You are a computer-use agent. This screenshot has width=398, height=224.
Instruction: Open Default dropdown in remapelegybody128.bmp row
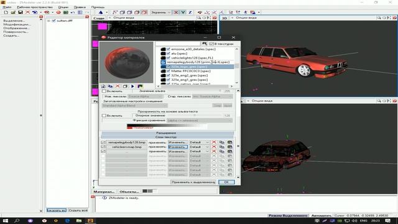click(x=199, y=142)
